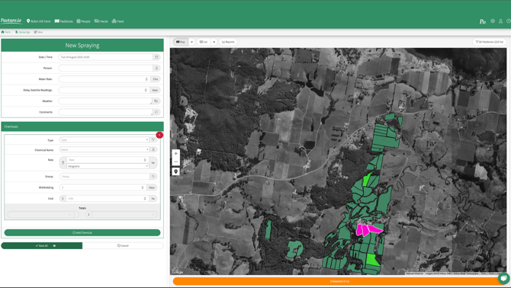
Task: Open the help question mark icon
Action: [509, 21]
